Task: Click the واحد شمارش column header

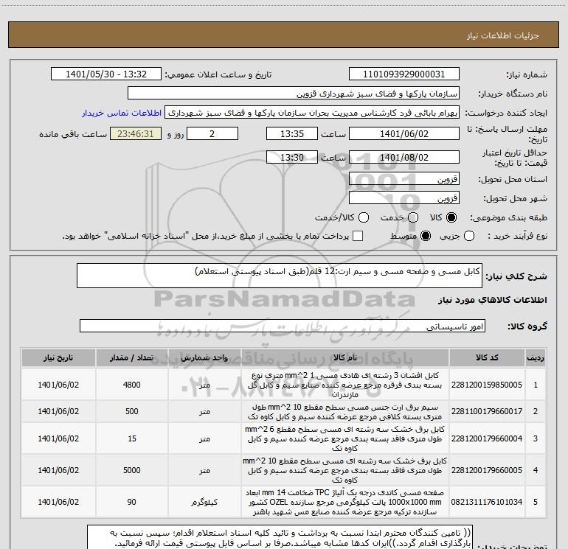Action: point(204,358)
